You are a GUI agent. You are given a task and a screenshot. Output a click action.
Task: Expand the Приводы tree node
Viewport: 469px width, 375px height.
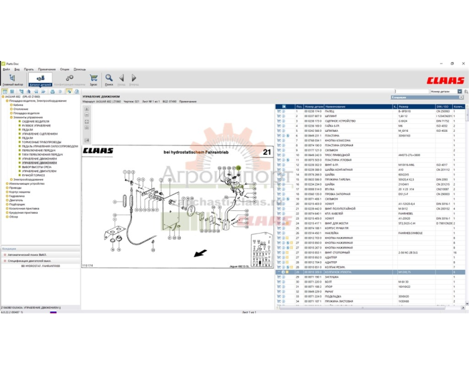pyautogui.click(x=7, y=187)
